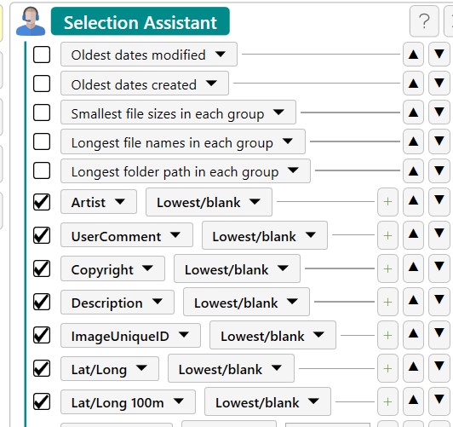The image size is (453, 427).
Task: Open Longest folder path in each group dropdown
Action: [x=186, y=170]
